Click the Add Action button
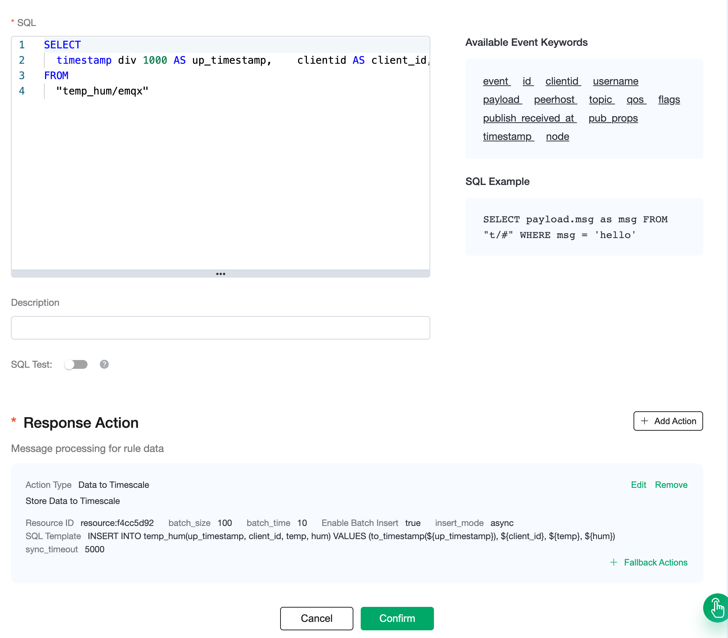 668,421
